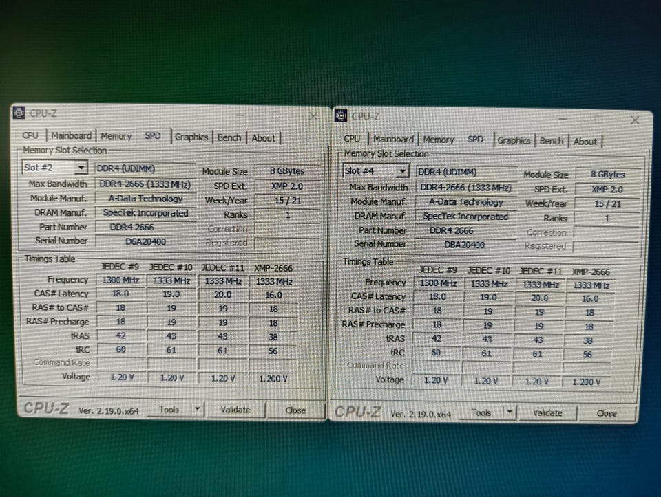The height and width of the screenshot is (497, 661).
Task: Click SpecTek Incorporated field in right window
Action: (x=465, y=217)
